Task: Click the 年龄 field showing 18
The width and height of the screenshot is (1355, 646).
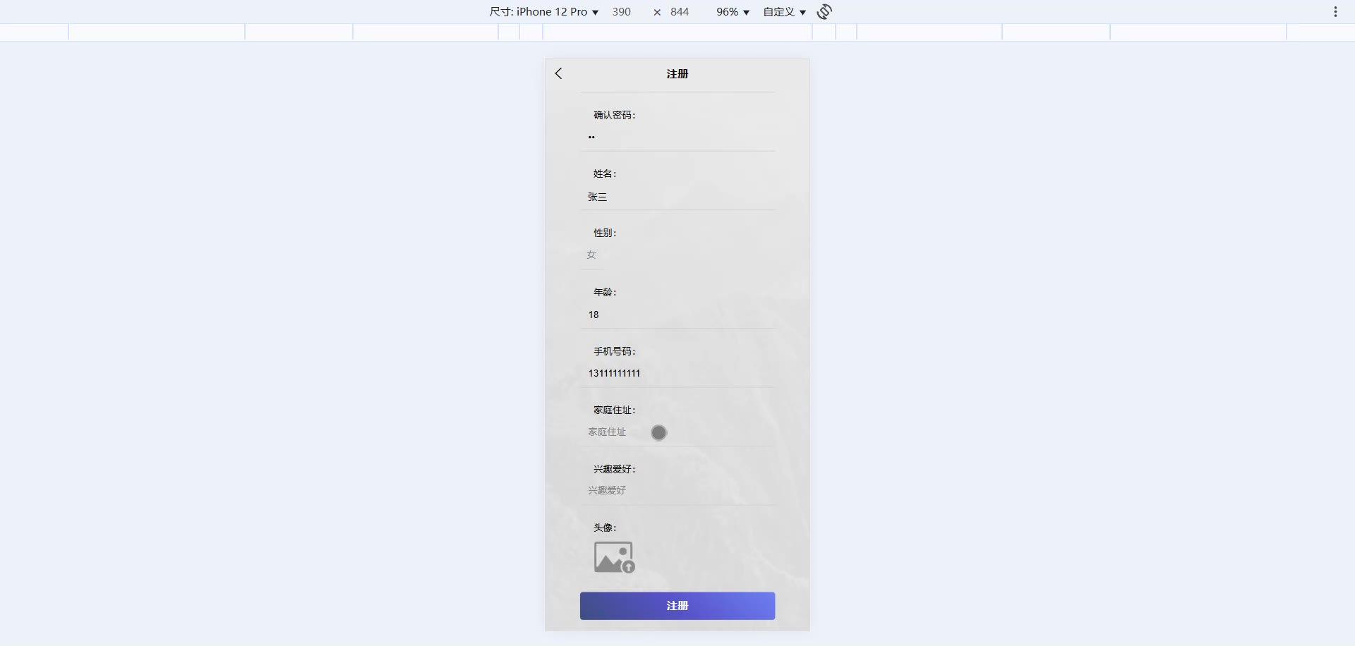Action: click(x=677, y=315)
